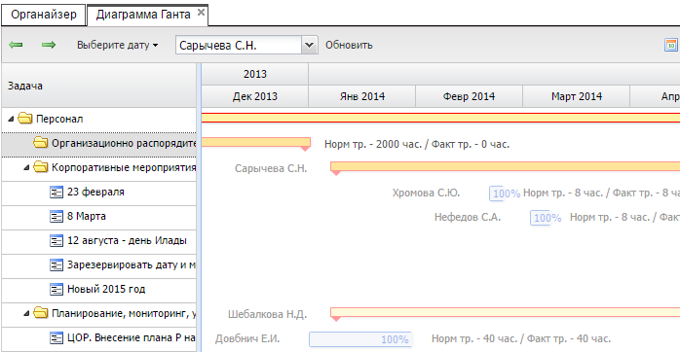This screenshot has width=680, height=352.
Task: Click the Февр 2014 timeline header
Action: (469, 96)
